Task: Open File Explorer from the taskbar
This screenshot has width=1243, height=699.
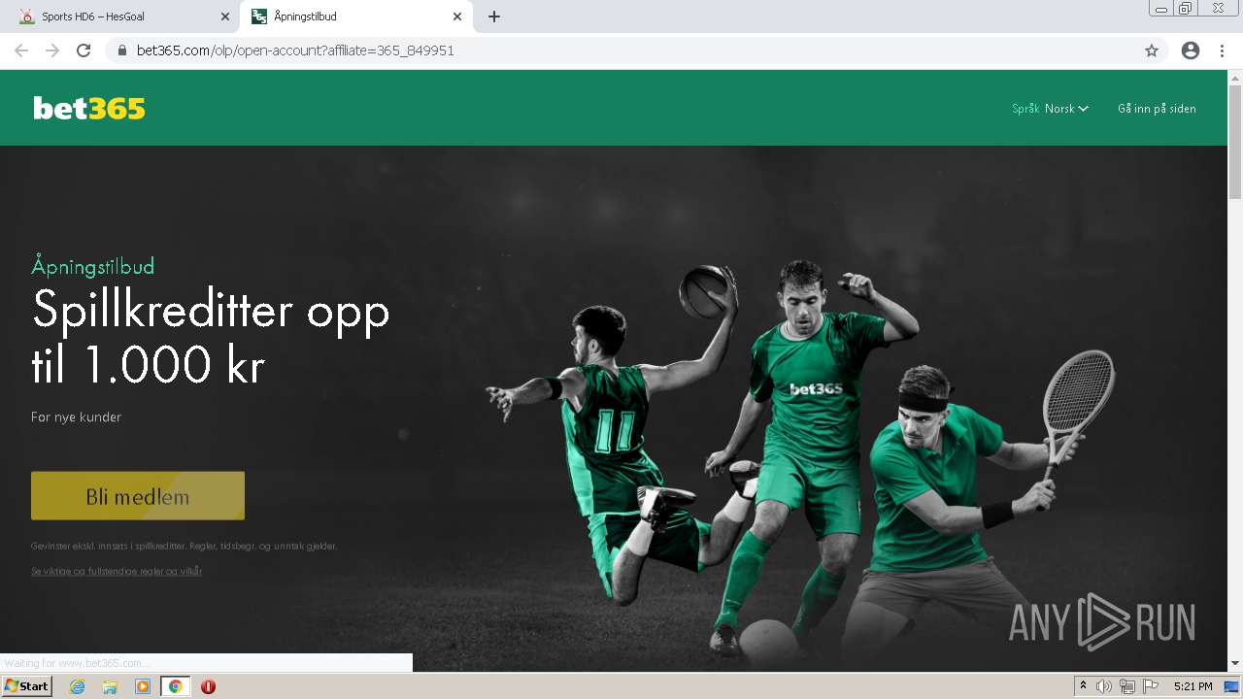Action: (x=110, y=686)
